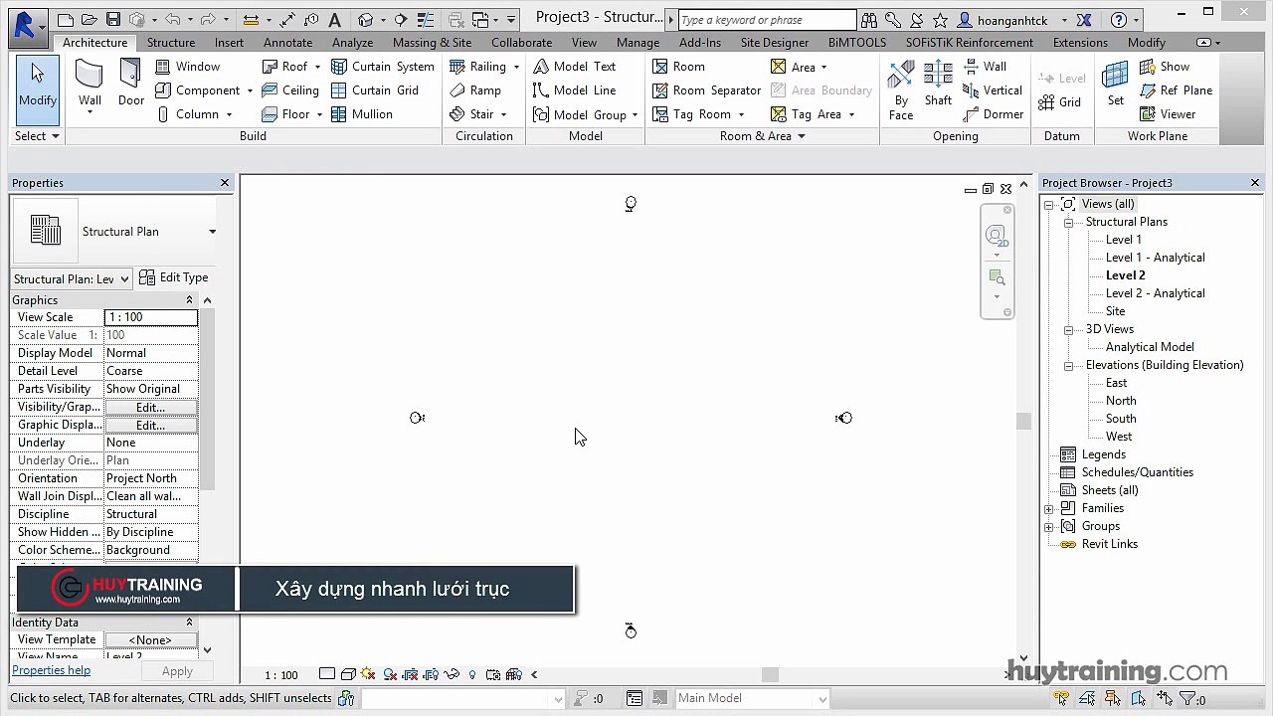Toggle visual style icon in view control bar
The width and height of the screenshot is (1273, 716).
(x=348, y=674)
